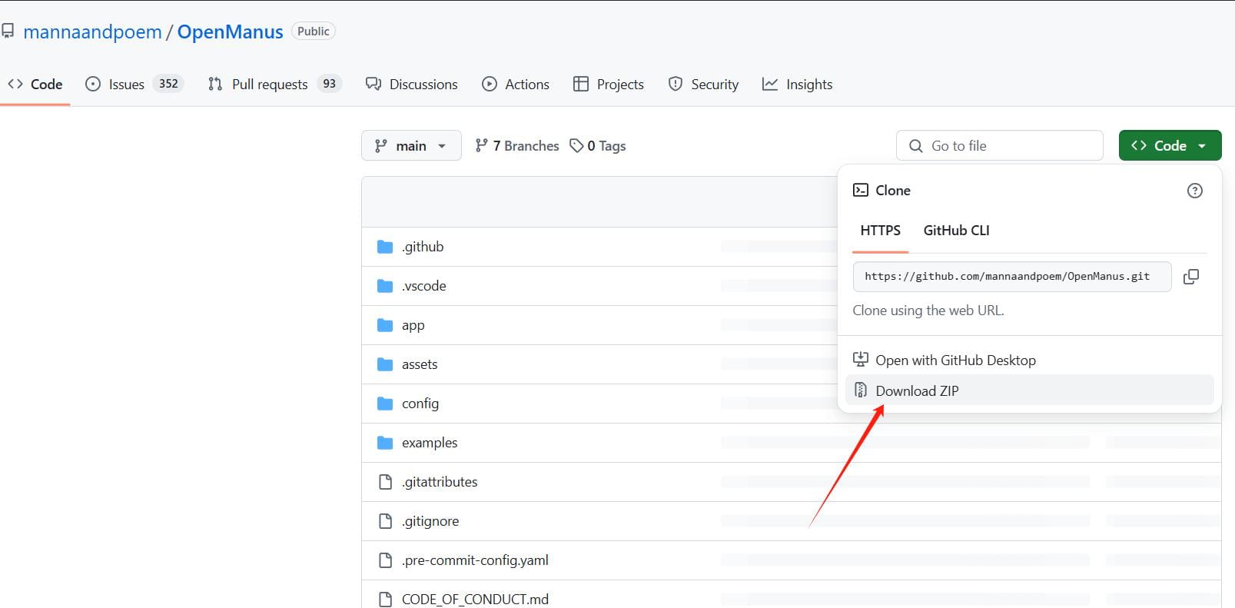Click the folder icon next to assets
This screenshot has width=1235, height=608.
[x=385, y=364]
